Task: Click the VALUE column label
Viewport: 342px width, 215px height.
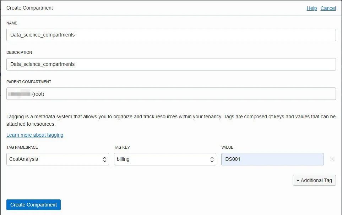Action: pos(227,147)
